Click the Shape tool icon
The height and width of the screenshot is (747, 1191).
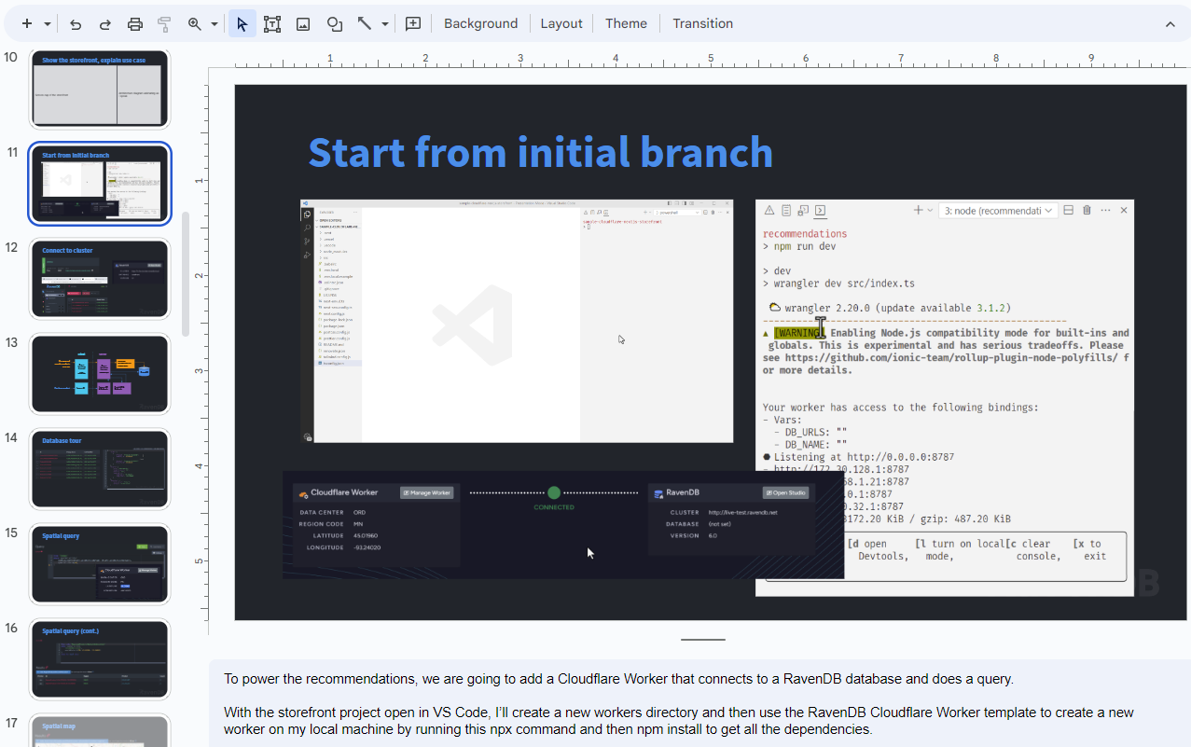click(x=334, y=23)
